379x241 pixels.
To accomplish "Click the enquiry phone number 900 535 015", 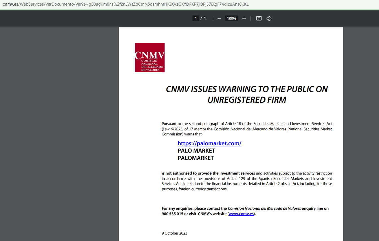I will [172, 214].
